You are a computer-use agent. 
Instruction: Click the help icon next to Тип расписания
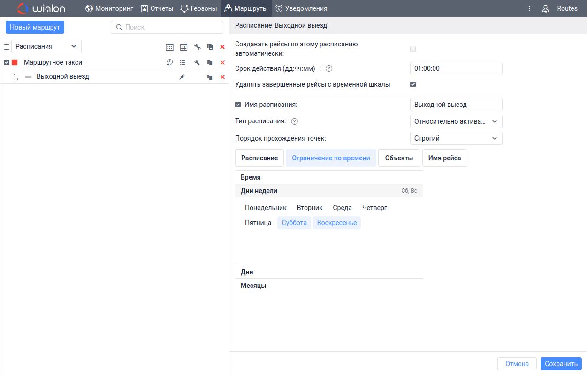tap(294, 121)
